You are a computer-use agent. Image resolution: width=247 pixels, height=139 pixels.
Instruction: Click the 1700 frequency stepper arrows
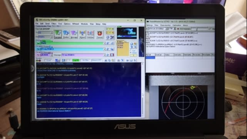click(175, 29)
